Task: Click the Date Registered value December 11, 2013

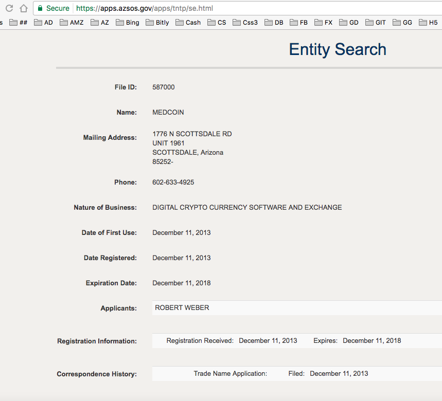Action: [182, 258]
